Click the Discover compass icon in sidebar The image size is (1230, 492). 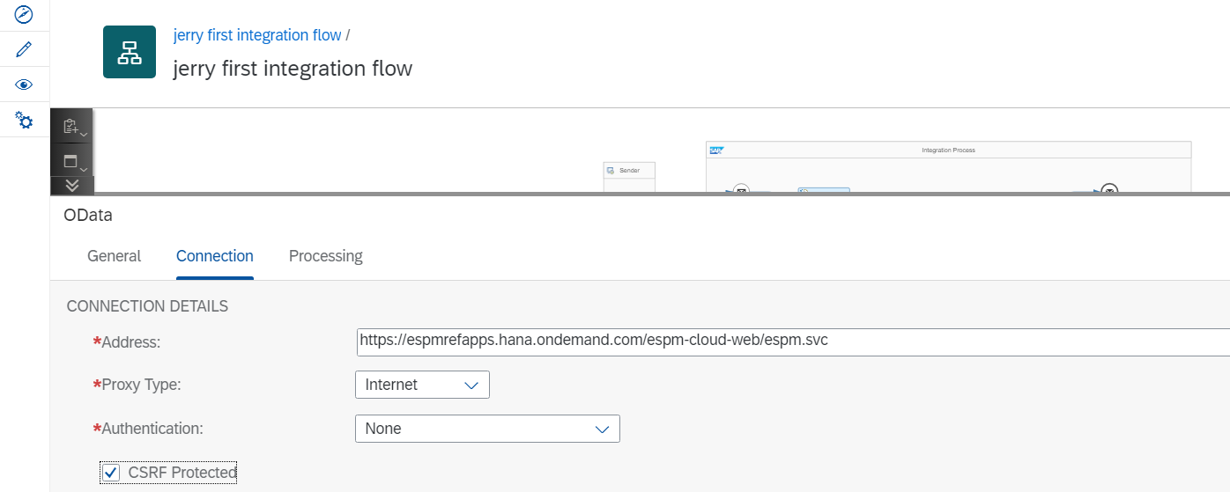(25, 14)
